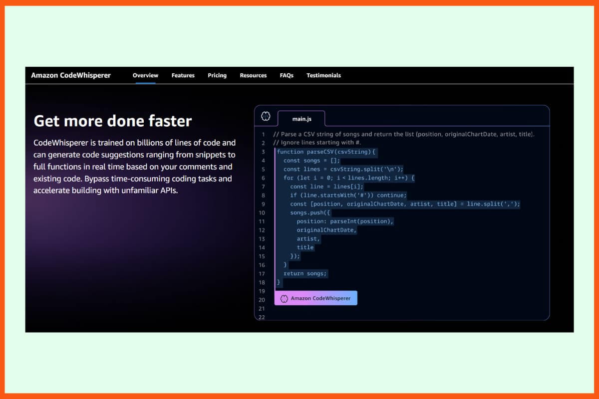
Task: Click the Amazon CodeWhisperer suggestion badge
Action: pyautogui.click(x=315, y=298)
